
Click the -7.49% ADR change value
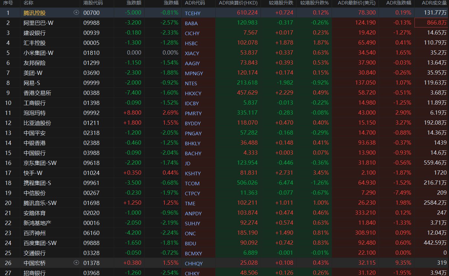tap(402, 193)
